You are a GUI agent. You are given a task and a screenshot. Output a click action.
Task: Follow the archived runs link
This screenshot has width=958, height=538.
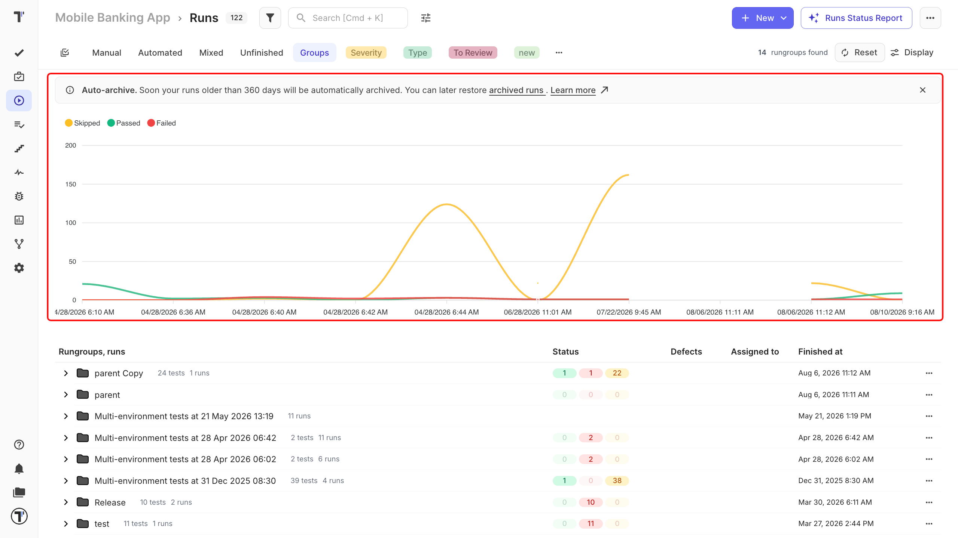pos(516,90)
